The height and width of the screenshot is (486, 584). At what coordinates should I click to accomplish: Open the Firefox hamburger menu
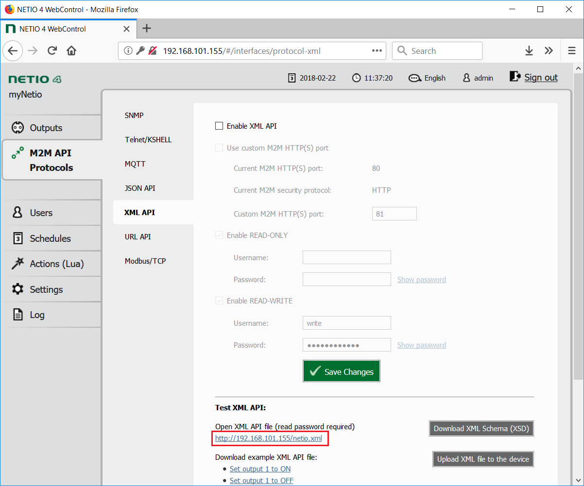coord(571,50)
